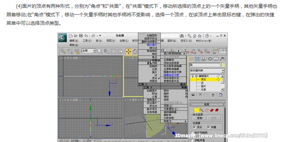Select the Move transform tool icon
Viewport: 281px width, 142px height.
tap(128, 52)
